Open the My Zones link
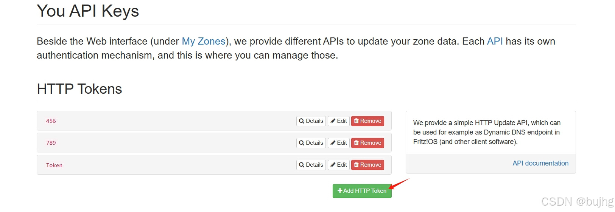The height and width of the screenshot is (212, 615). 204,41
